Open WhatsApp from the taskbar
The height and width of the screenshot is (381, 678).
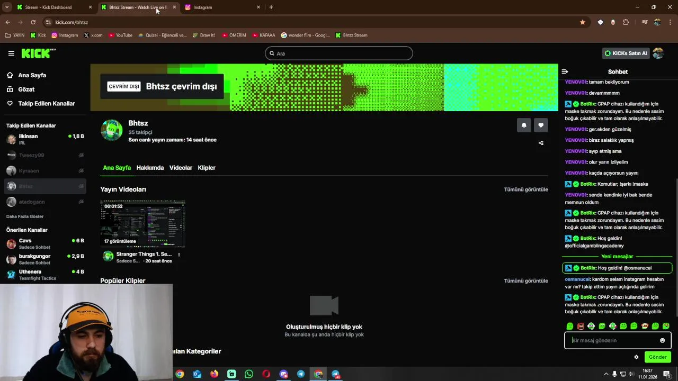(x=249, y=374)
